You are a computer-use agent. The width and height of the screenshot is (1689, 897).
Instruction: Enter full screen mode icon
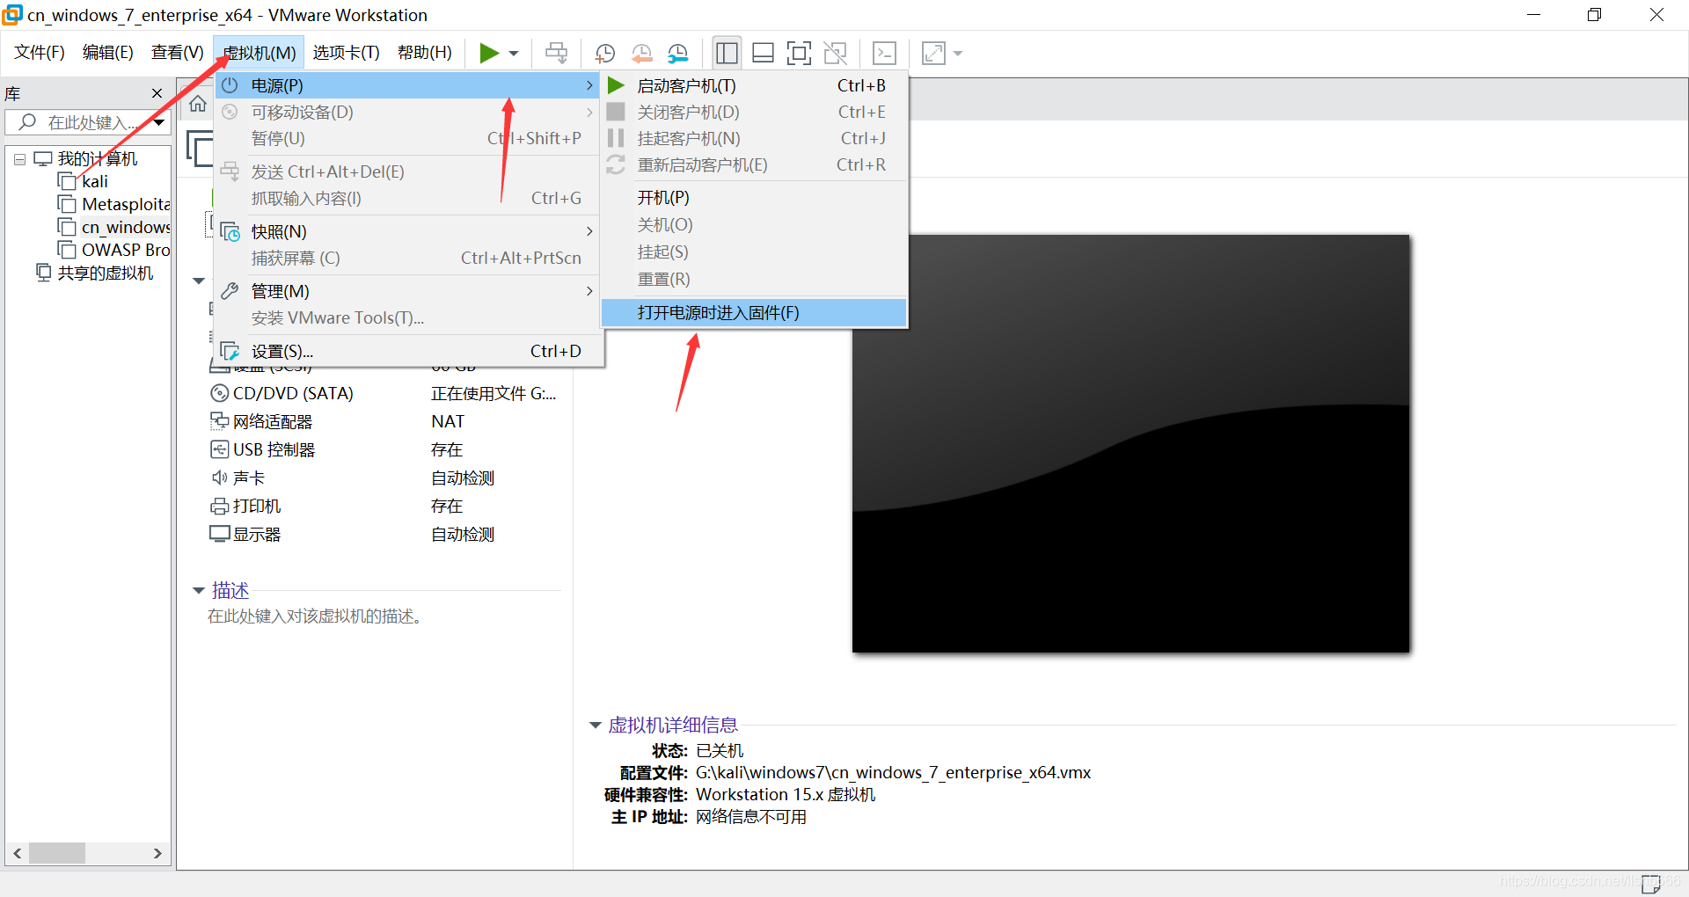point(799,53)
